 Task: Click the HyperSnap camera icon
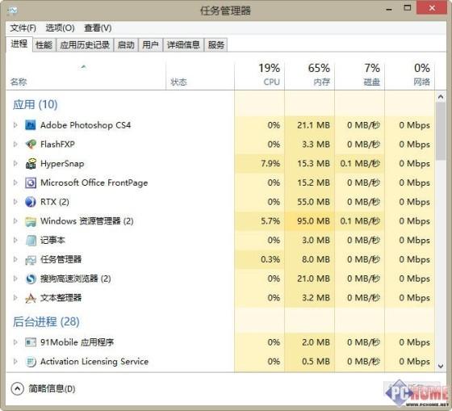click(31, 164)
